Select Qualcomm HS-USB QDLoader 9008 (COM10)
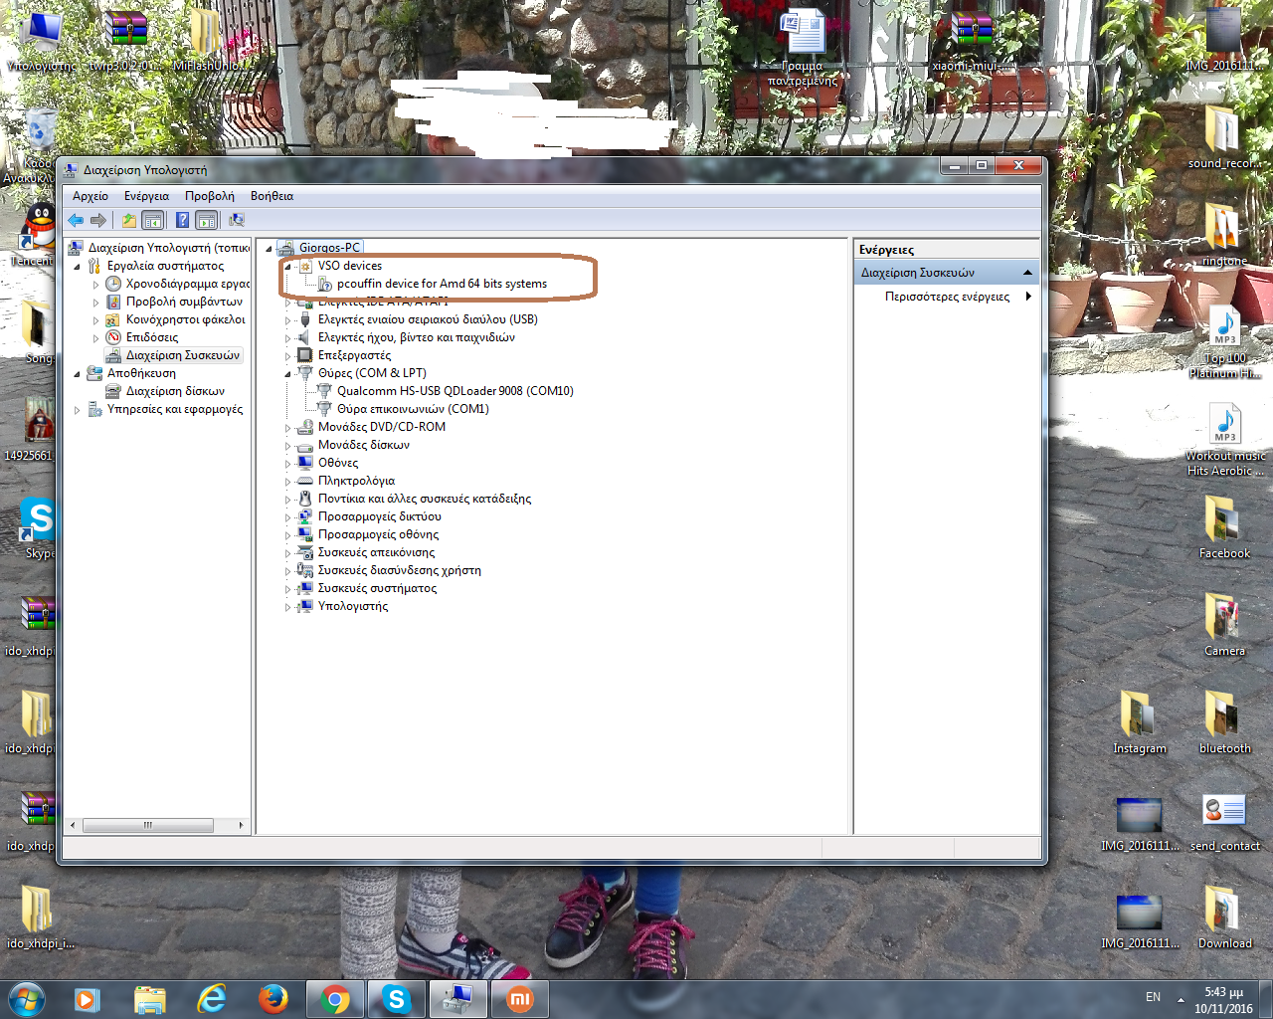The height and width of the screenshot is (1019, 1273). (x=455, y=391)
